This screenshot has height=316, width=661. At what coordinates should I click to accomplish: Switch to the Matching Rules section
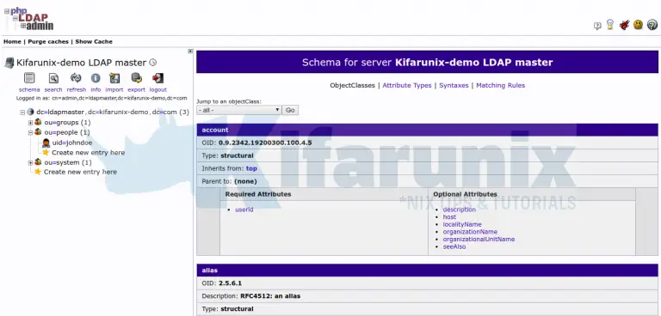click(x=500, y=85)
